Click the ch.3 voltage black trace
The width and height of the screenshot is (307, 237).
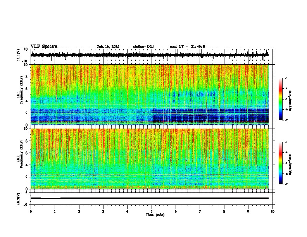[149, 198]
